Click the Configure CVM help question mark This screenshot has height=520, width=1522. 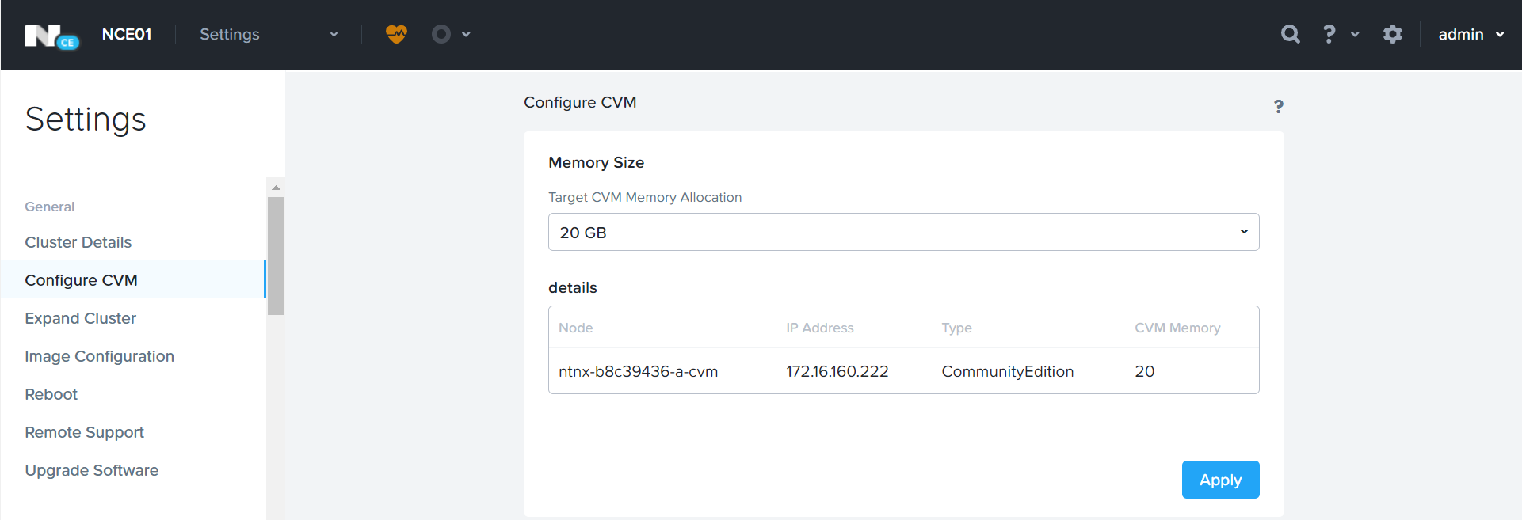tap(1278, 106)
